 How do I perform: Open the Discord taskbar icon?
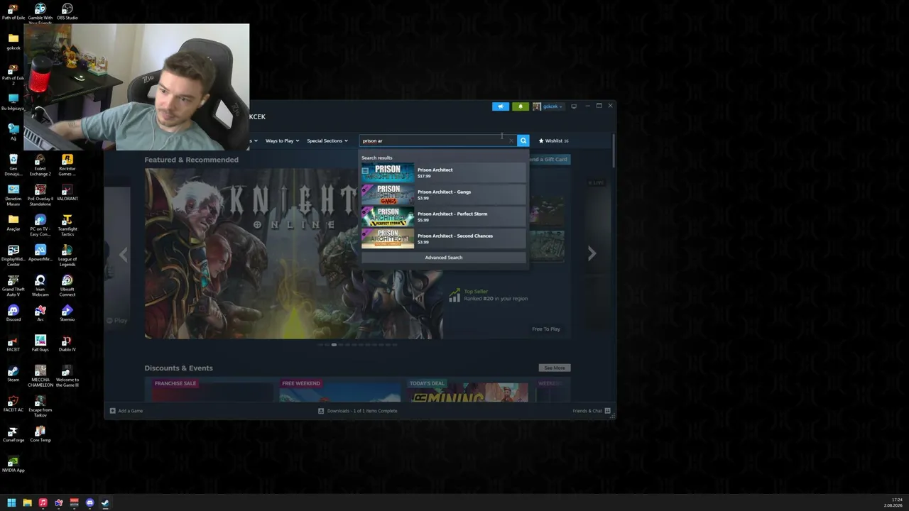(x=89, y=503)
